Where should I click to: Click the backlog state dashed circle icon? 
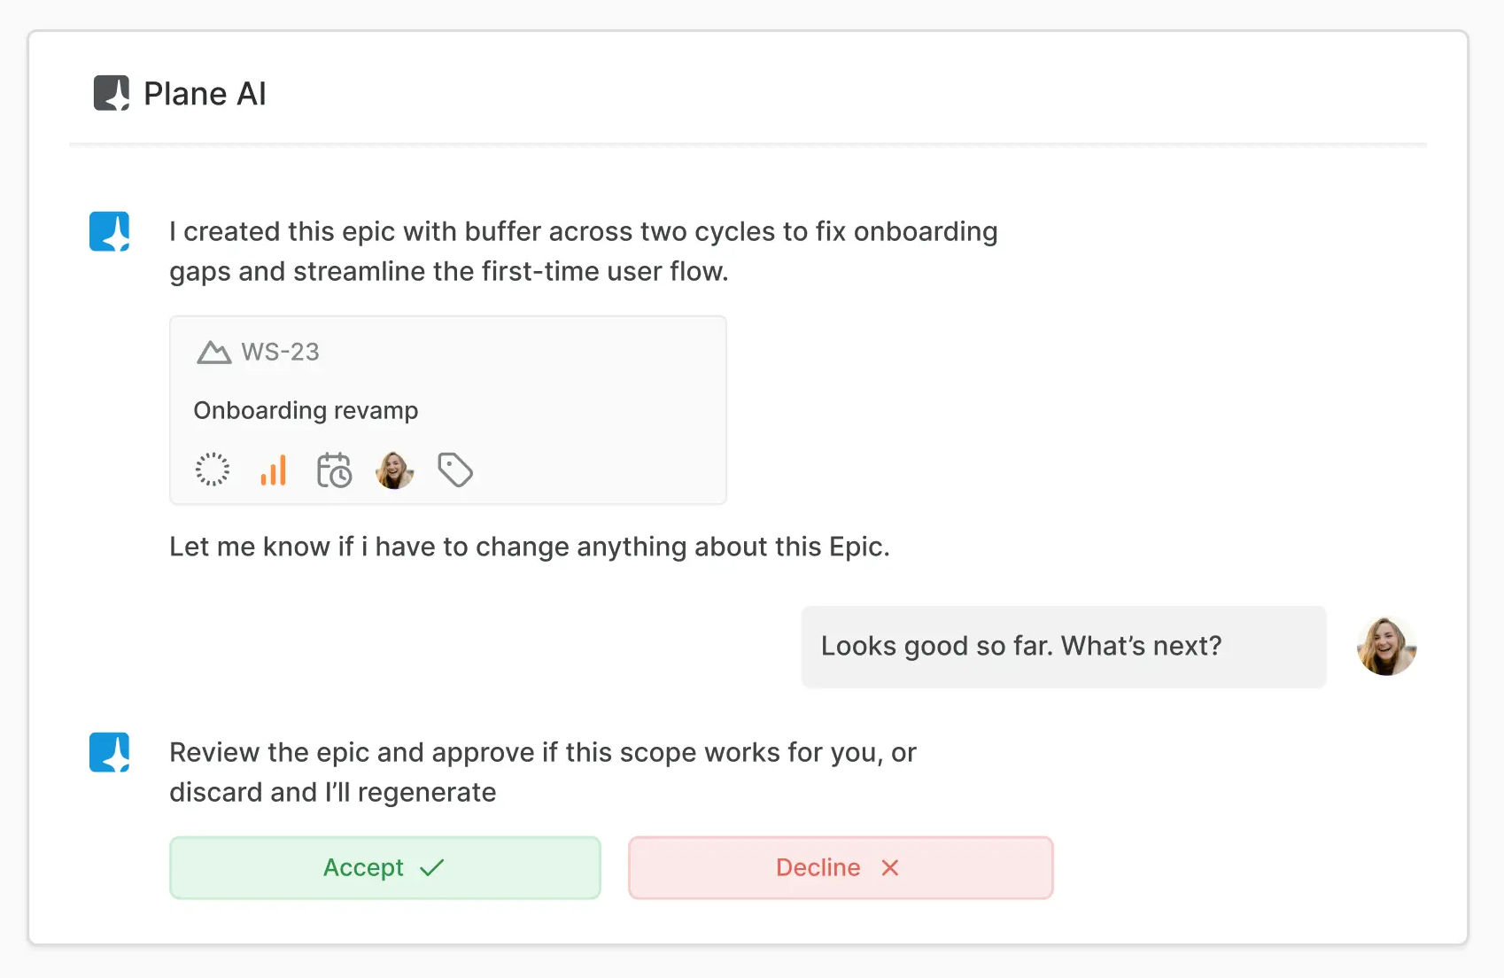(213, 470)
